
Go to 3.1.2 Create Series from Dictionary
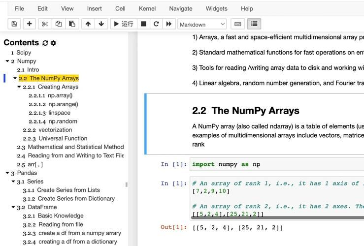click(69, 198)
